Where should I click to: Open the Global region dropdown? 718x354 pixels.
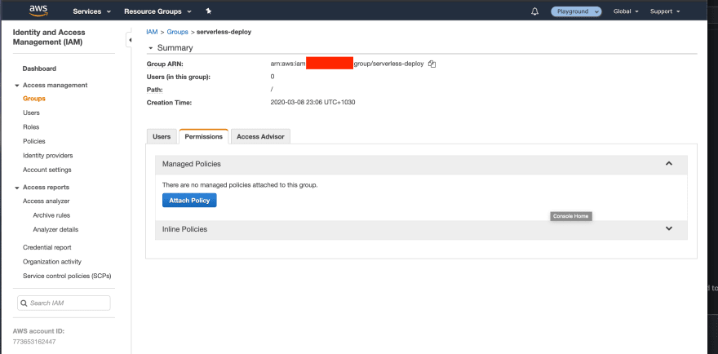pos(626,11)
